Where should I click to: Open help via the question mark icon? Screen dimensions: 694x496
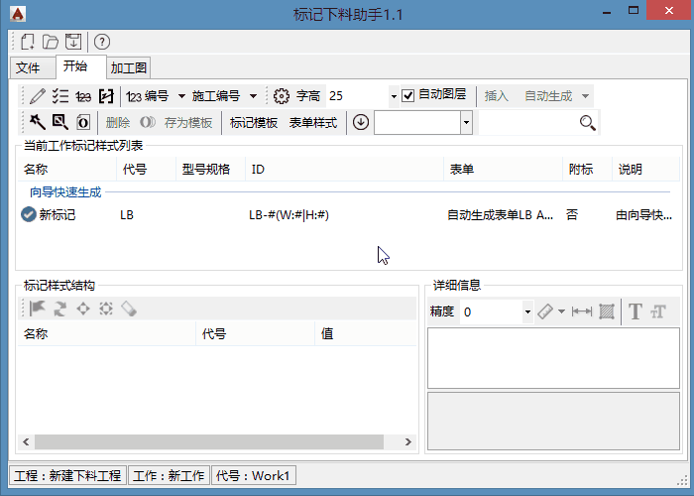(x=102, y=42)
